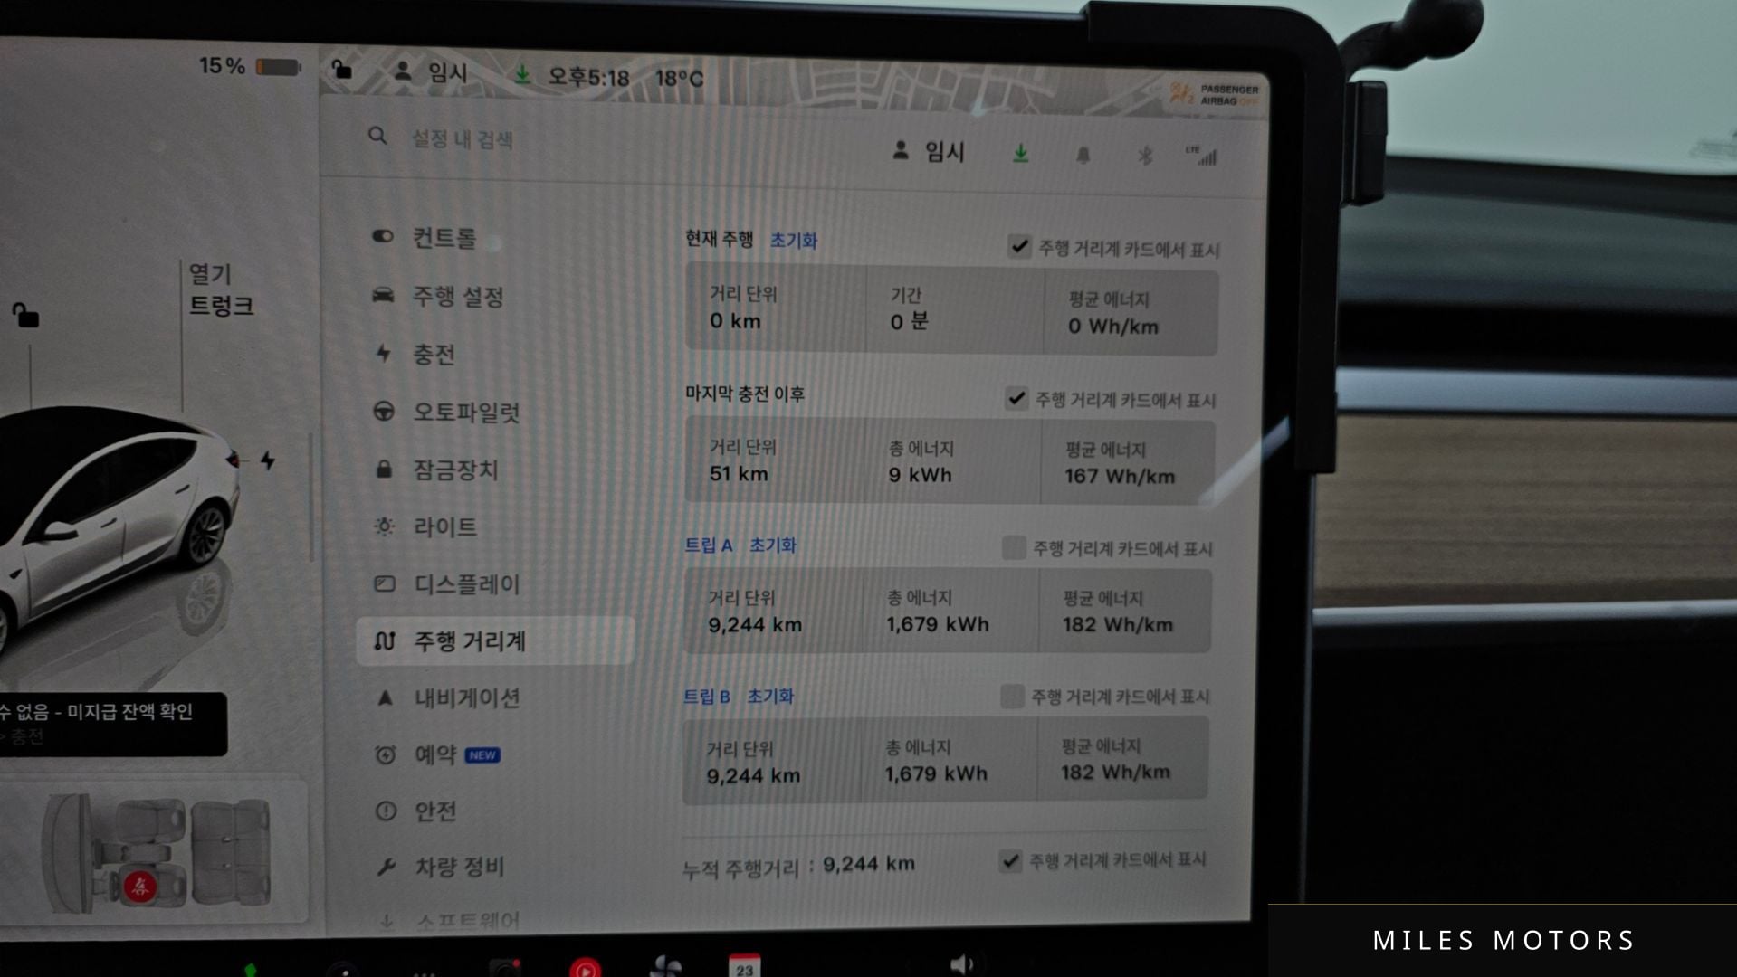This screenshot has width=1737, height=977.
Task: Open the 미지급 잔액 확인 alert banner
Action: point(112,724)
